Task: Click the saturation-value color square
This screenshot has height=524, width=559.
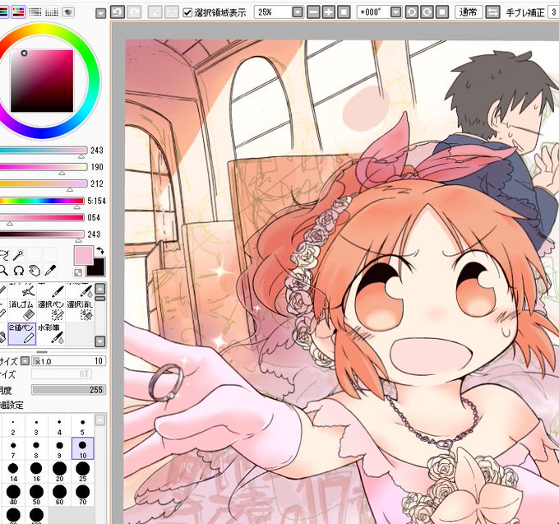Action: pyautogui.click(x=42, y=81)
